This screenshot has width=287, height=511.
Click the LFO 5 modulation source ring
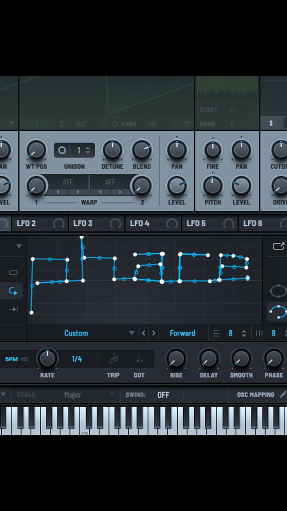[x=229, y=223]
